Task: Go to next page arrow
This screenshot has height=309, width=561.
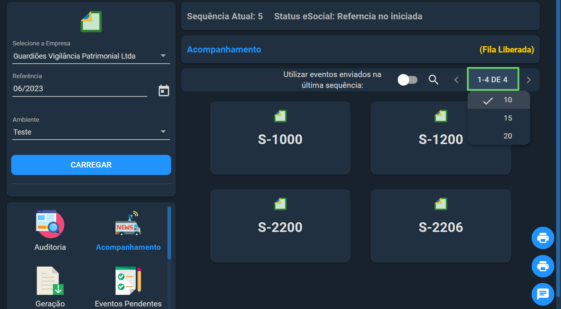Action: tap(529, 80)
